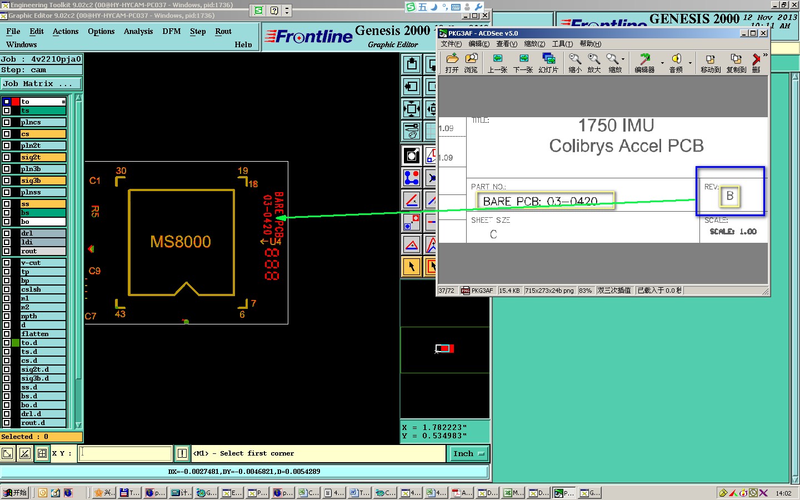800x500 pixels.
Task: Click the layer list scrollbar down arrow
Action: pos(78,425)
